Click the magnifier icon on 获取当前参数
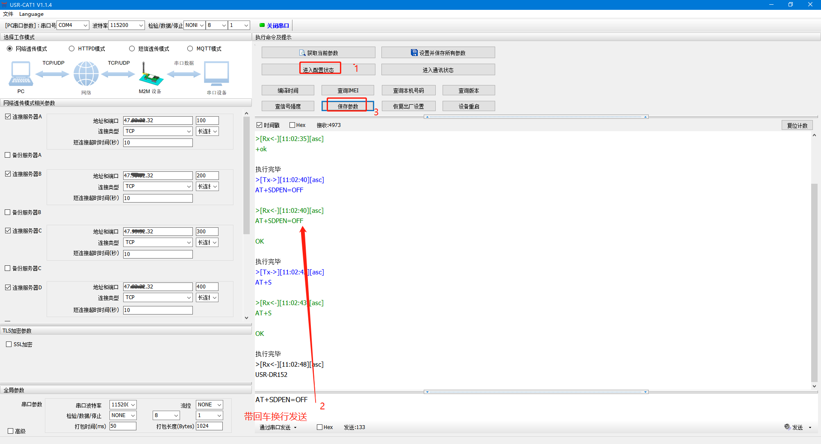Viewport: 821px width, 444px height. point(302,53)
